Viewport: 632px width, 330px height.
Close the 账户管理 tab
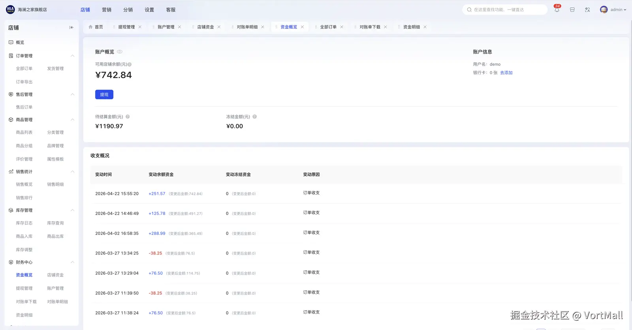179,27
